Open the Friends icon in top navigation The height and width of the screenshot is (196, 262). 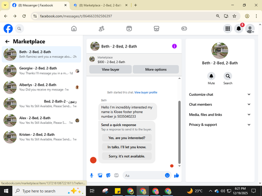pyautogui.click(x=102, y=29)
